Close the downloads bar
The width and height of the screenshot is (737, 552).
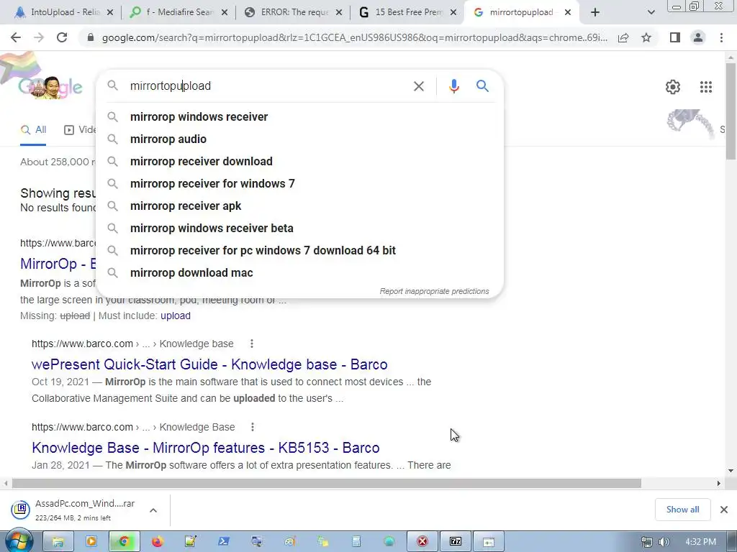[724, 510]
